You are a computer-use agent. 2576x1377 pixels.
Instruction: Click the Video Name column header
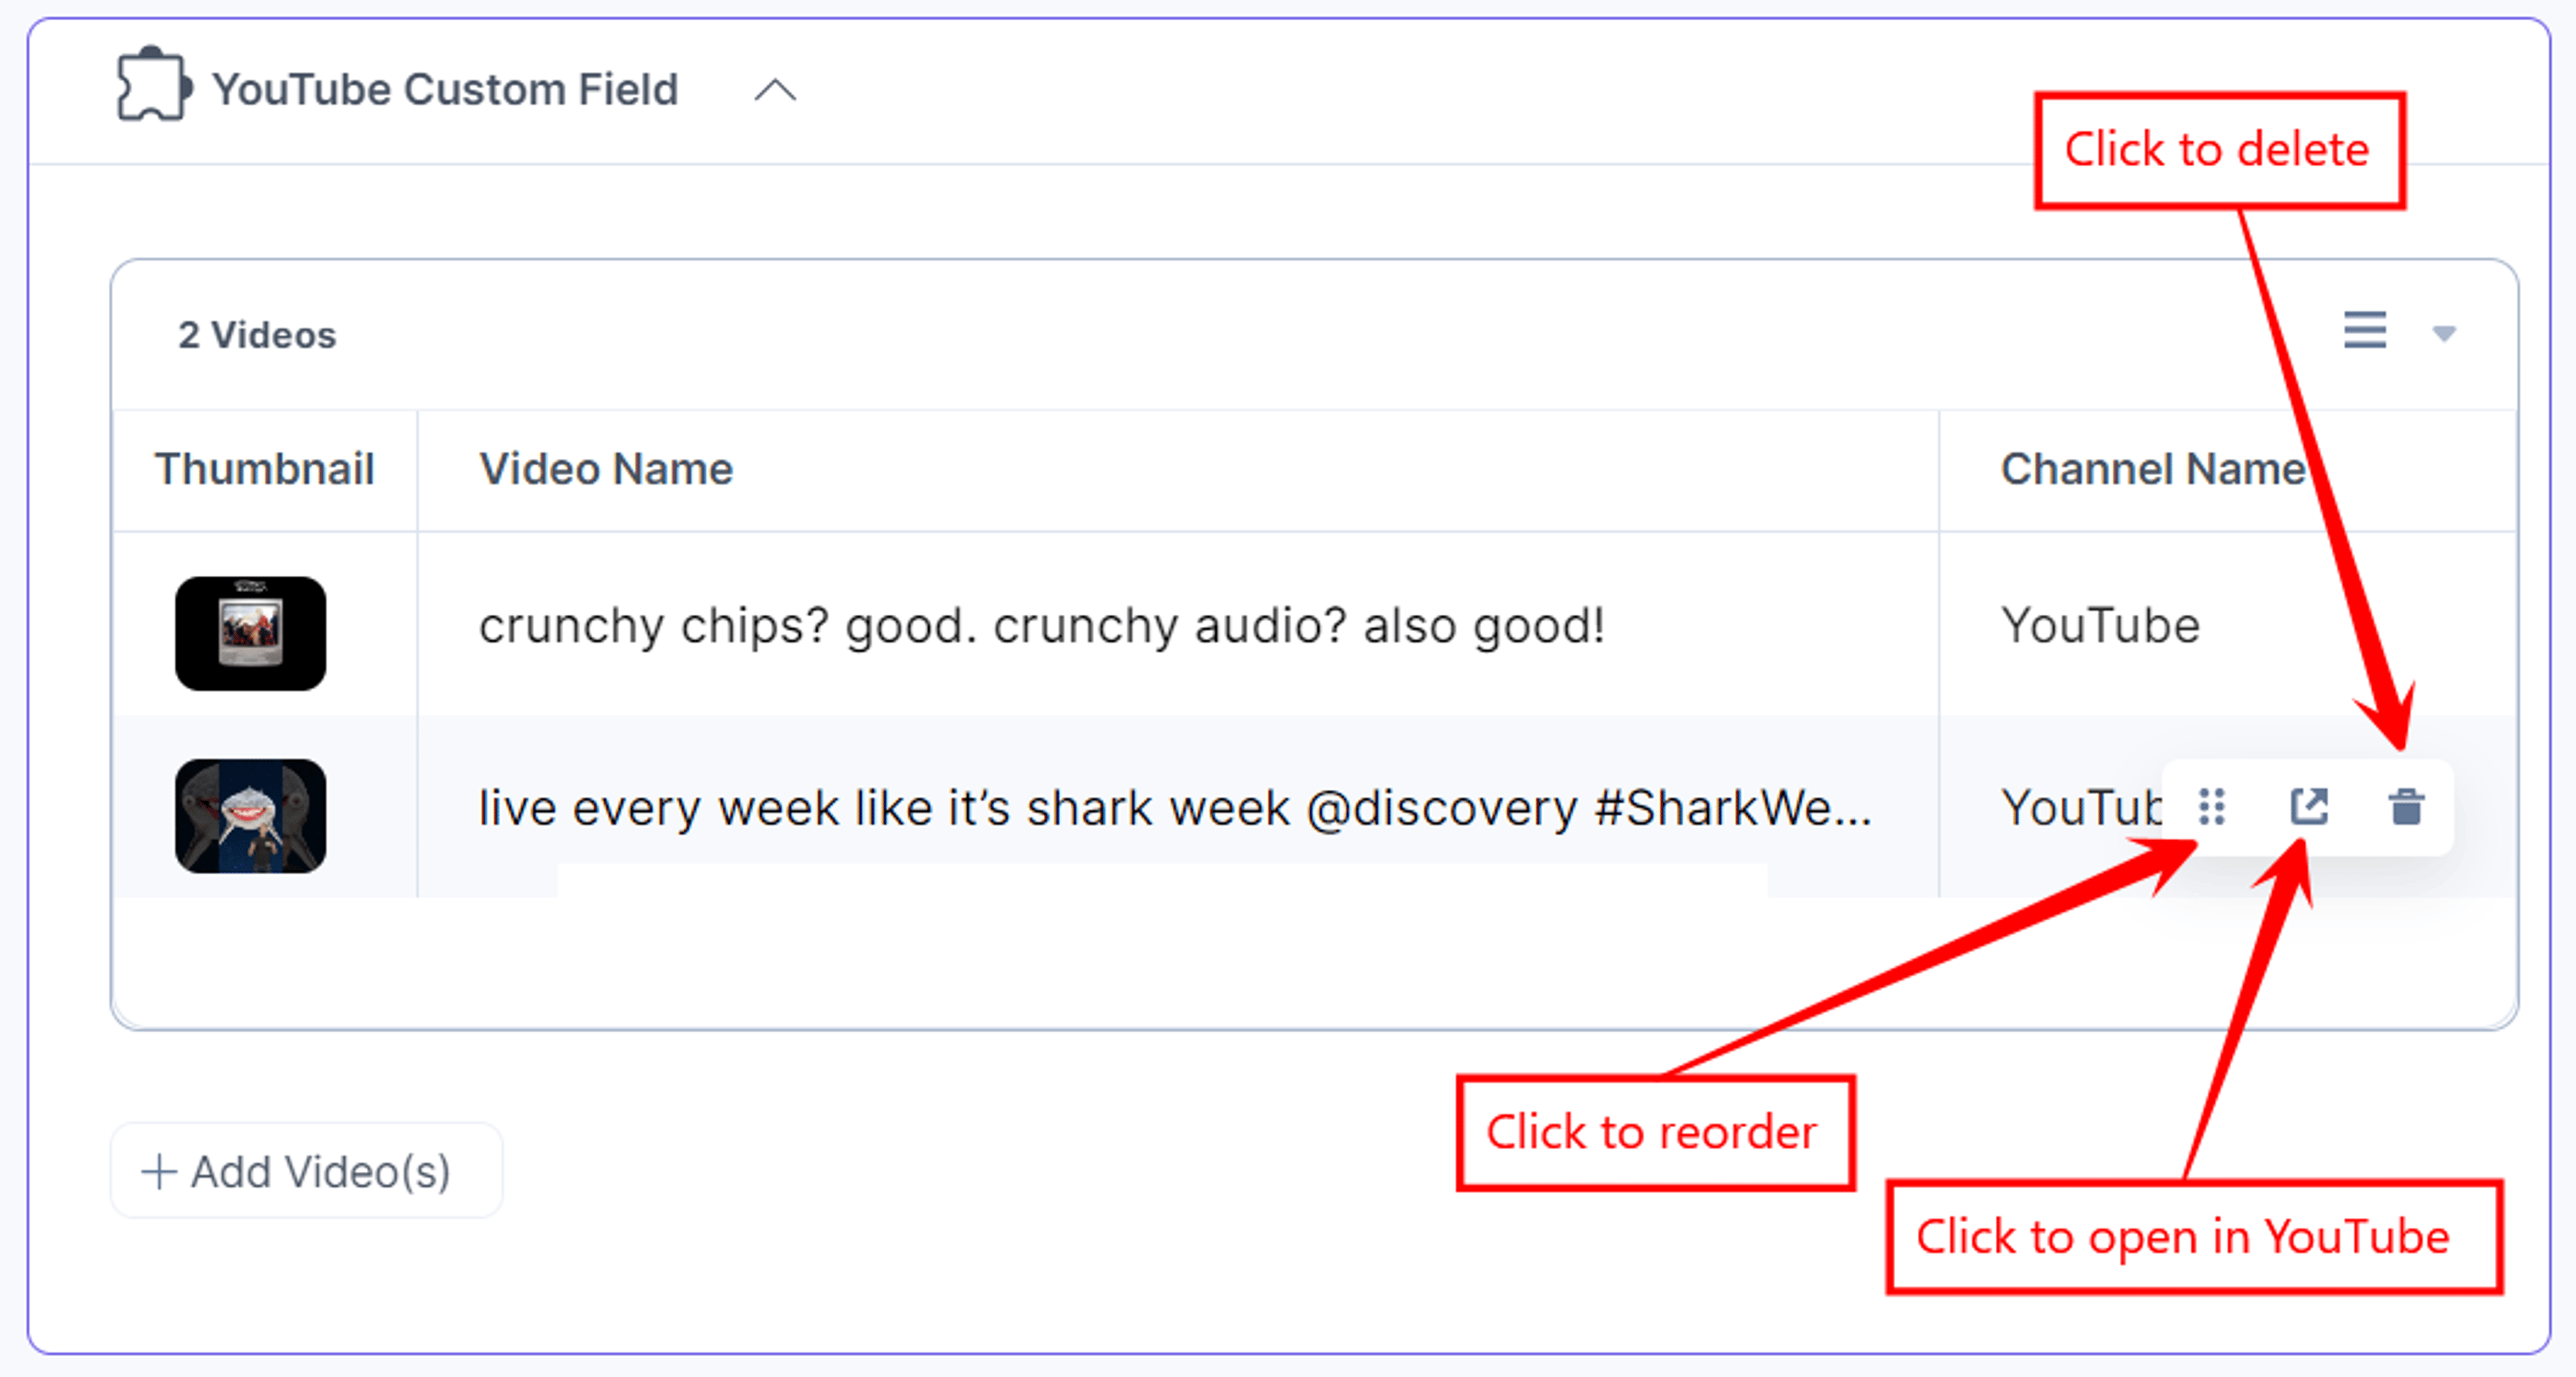coord(606,469)
